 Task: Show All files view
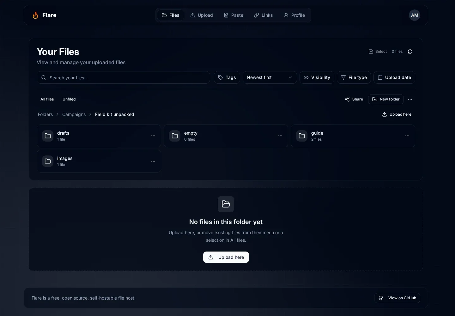[x=47, y=99]
